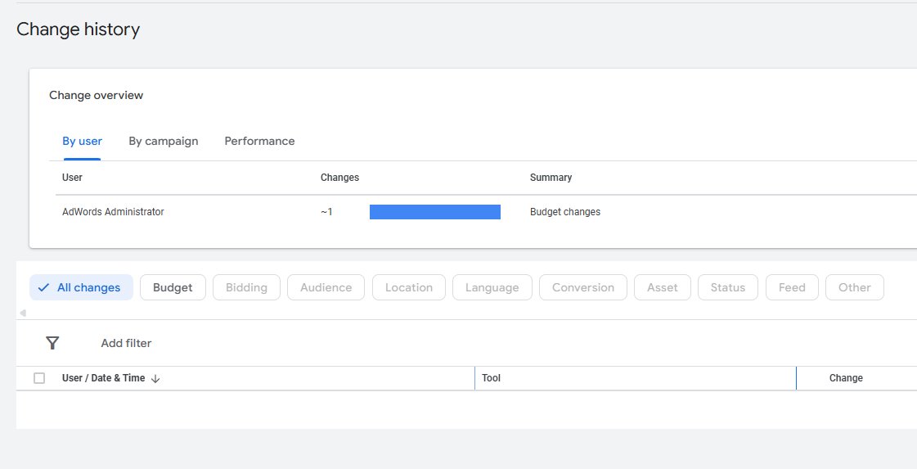Click the Budget changes summary text

click(x=565, y=212)
